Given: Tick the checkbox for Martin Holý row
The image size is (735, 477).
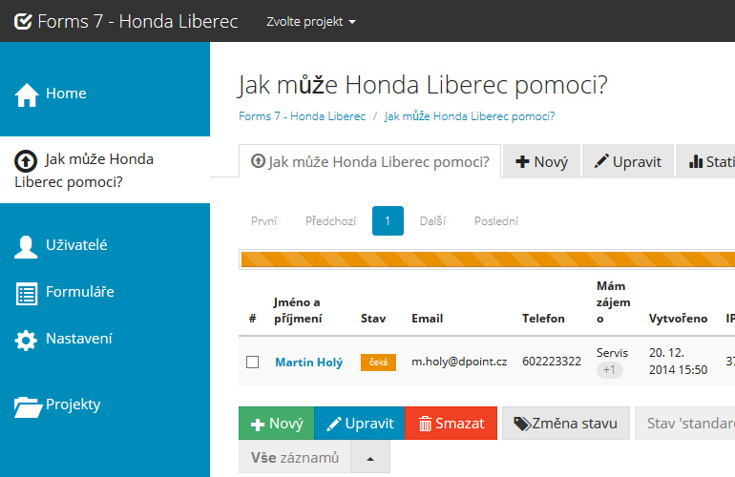Looking at the screenshot, I should point(253,362).
